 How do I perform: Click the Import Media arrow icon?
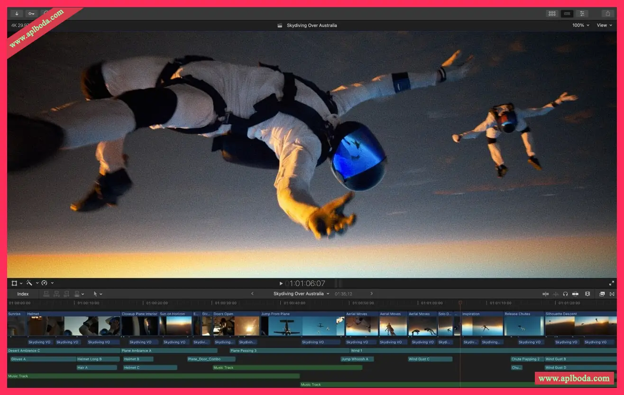17,13
